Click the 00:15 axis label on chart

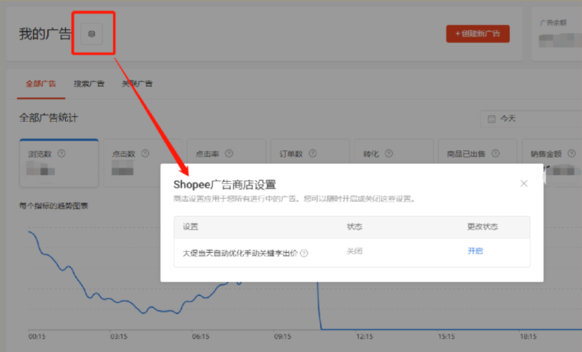(36, 337)
